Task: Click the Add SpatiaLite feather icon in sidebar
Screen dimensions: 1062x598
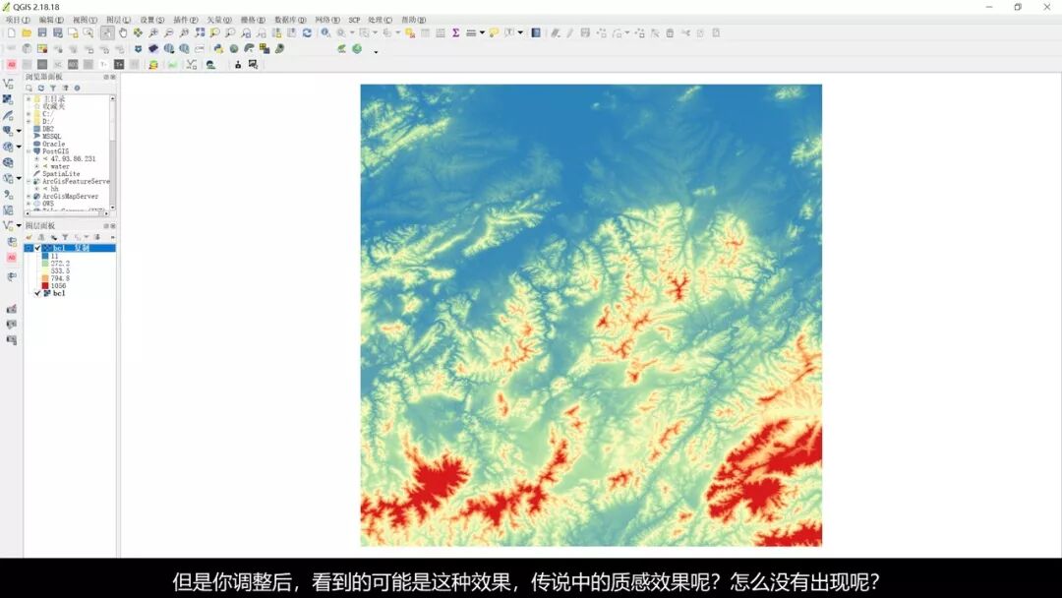Action: (x=8, y=115)
